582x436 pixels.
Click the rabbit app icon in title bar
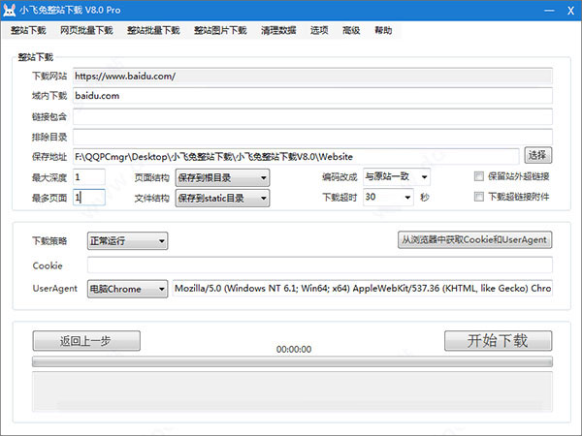point(9,10)
